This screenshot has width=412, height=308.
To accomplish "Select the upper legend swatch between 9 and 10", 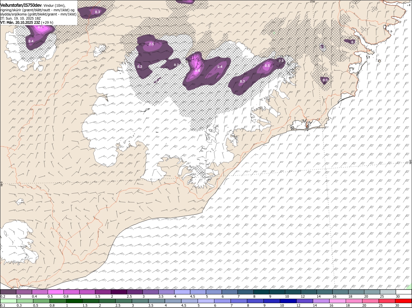I will coord(277,292).
